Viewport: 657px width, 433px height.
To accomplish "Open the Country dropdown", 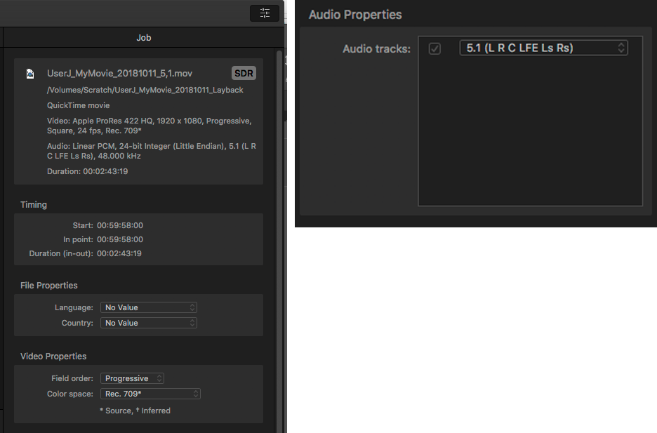I will click(149, 323).
